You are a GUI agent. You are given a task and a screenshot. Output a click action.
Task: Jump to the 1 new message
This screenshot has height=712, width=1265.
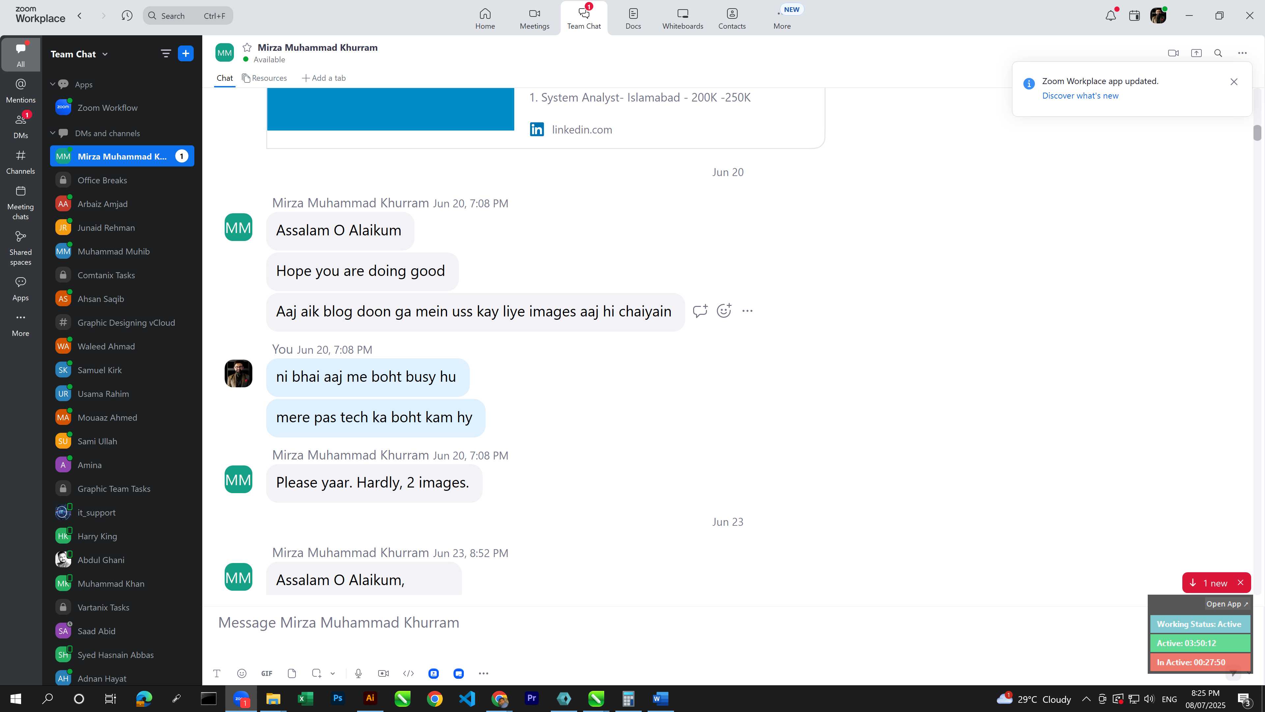pos(1210,583)
